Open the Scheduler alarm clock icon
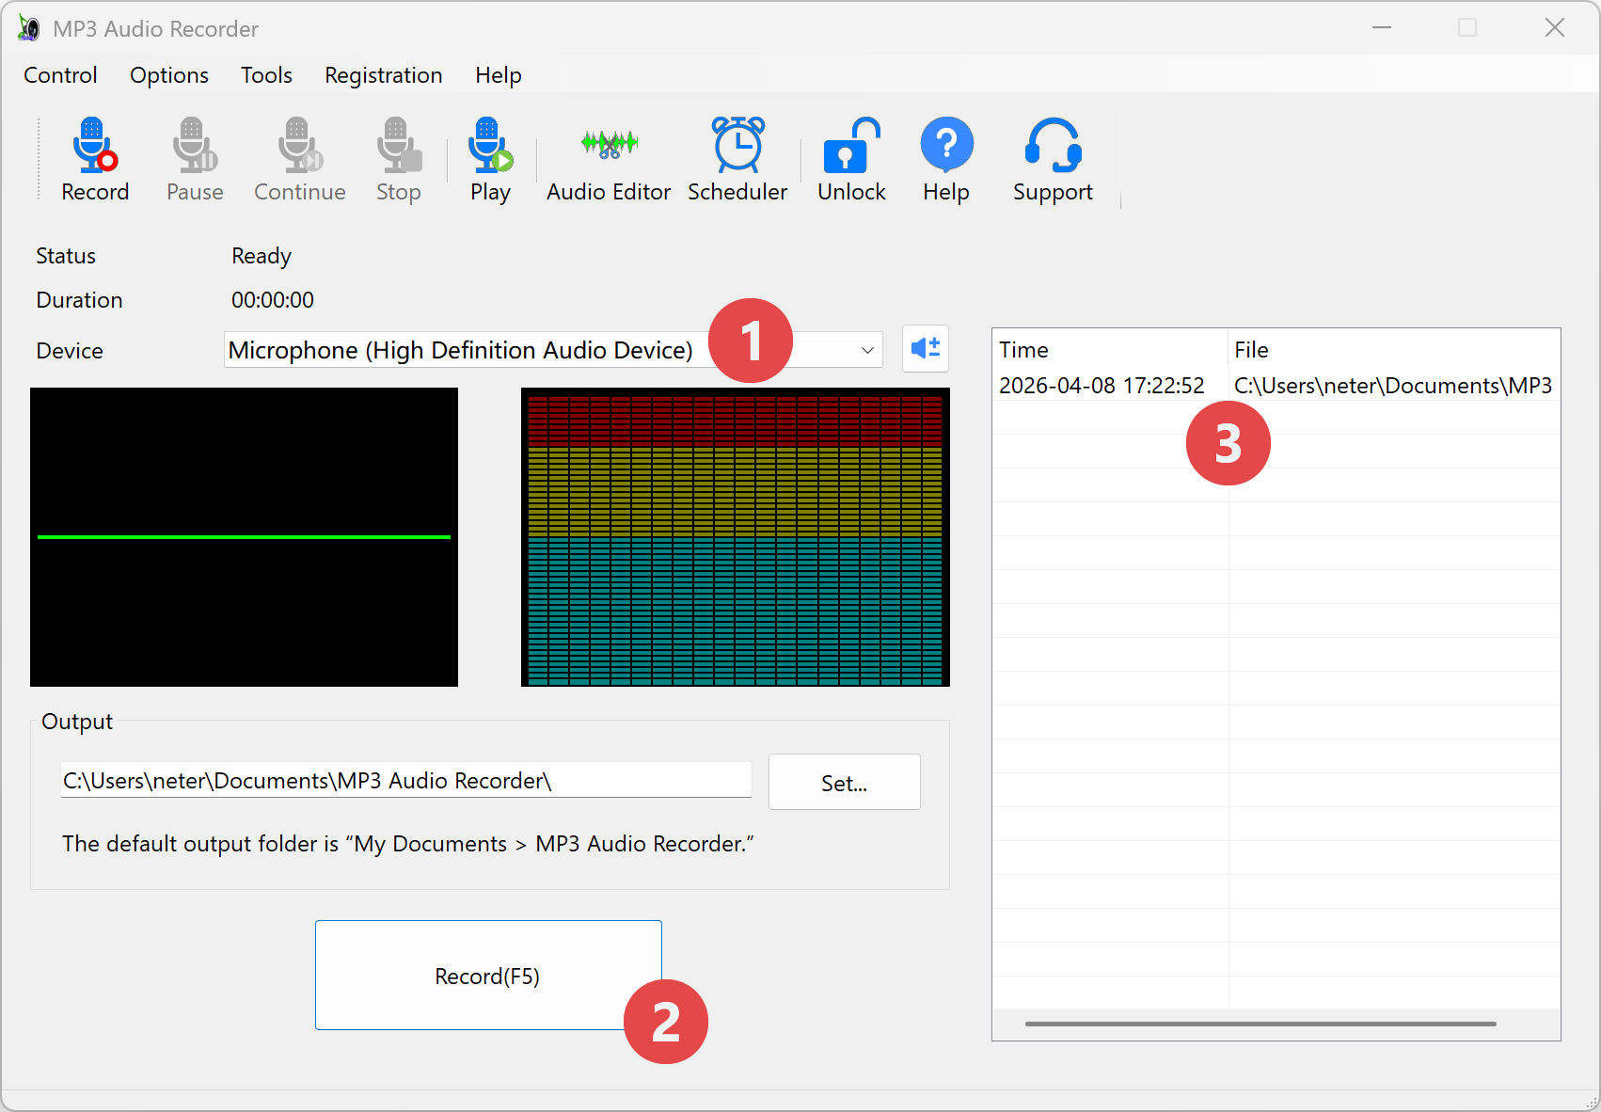The image size is (1601, 1112). tap(737, 144)
